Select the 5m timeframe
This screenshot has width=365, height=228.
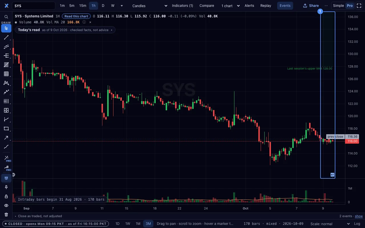[72, 6]
